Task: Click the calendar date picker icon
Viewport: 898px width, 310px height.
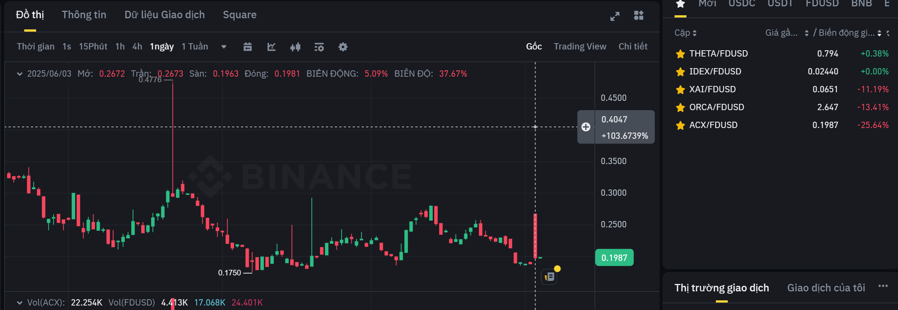Action: pyautogui.click(x=248, y=47)
